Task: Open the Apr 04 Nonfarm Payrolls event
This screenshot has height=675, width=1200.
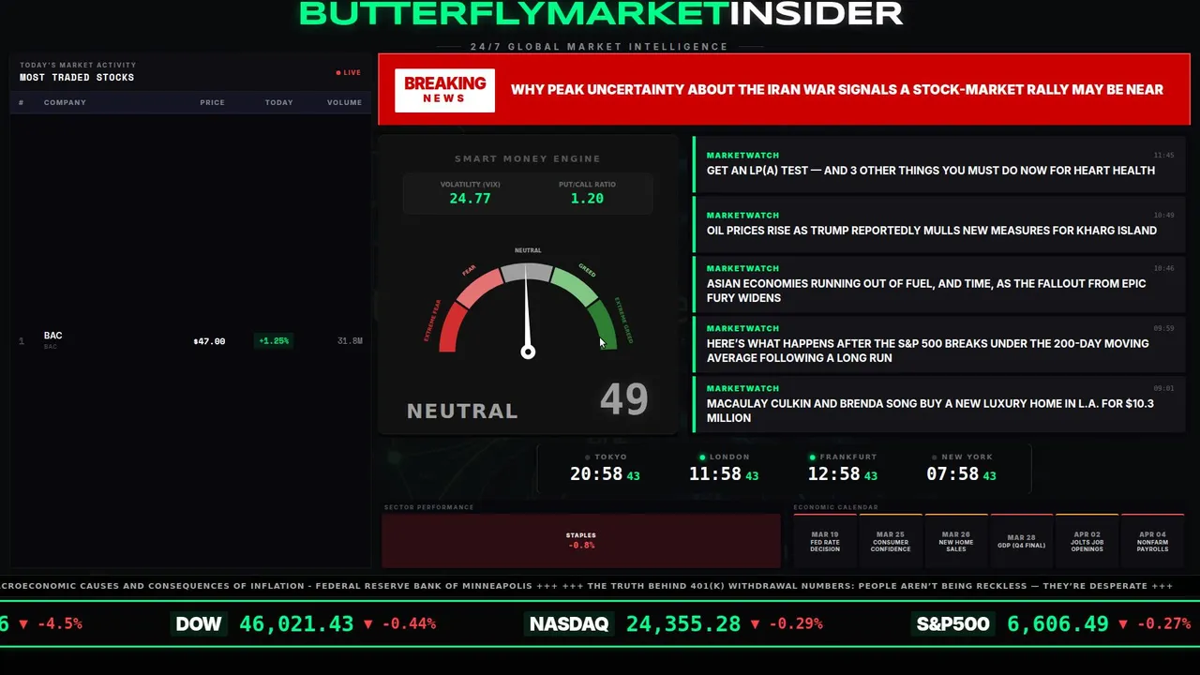Action: point(1153,541)
